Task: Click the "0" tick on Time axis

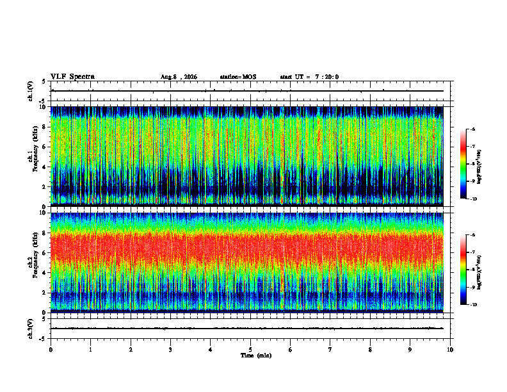Action: click(x=51, y=350)
